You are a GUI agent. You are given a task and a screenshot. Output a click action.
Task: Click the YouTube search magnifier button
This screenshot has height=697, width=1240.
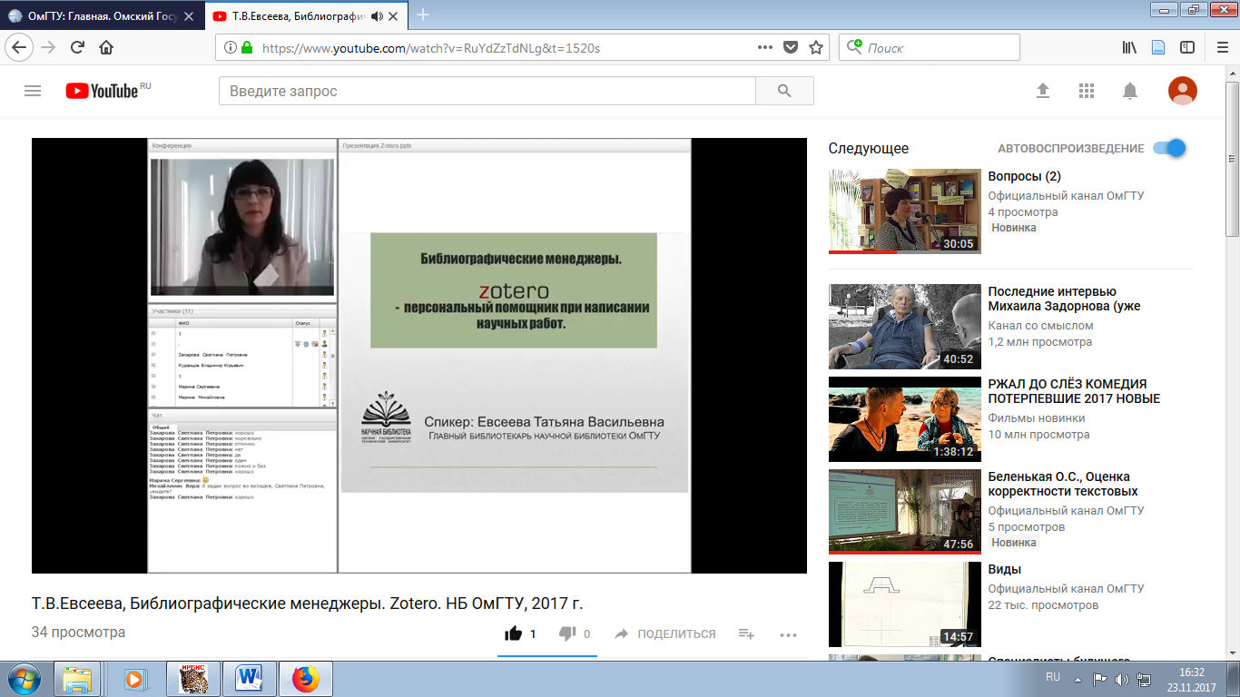coord(784,91)
